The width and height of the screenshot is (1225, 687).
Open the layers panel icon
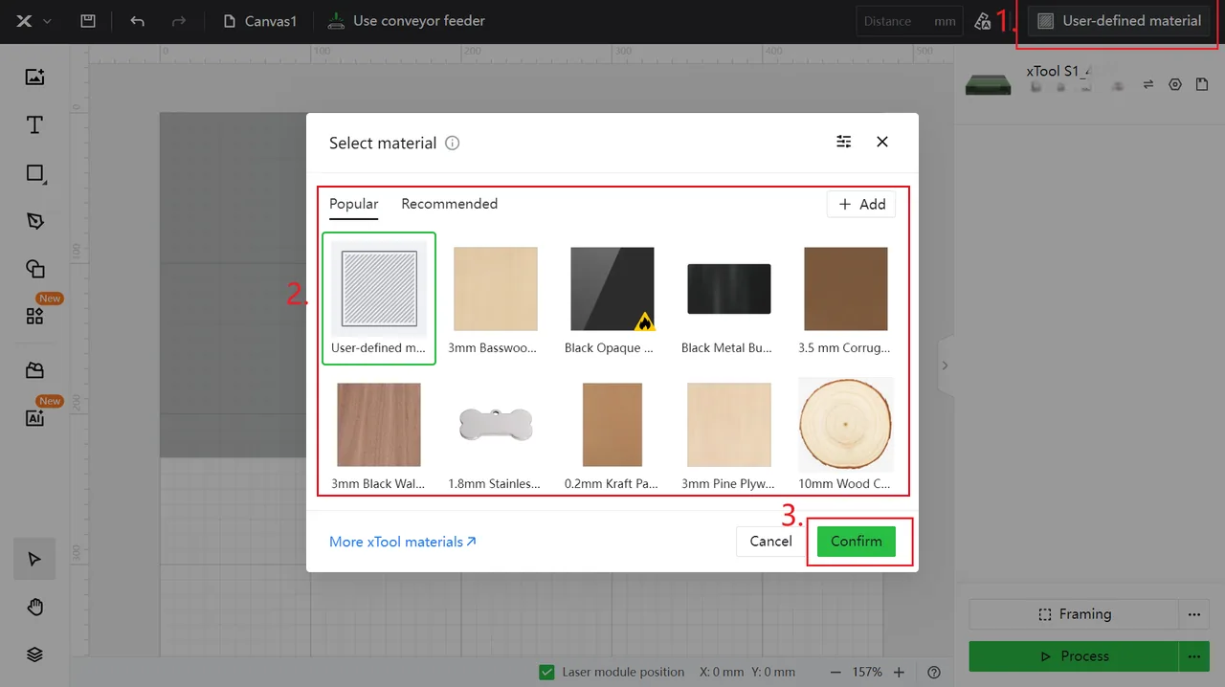(35, 654)
